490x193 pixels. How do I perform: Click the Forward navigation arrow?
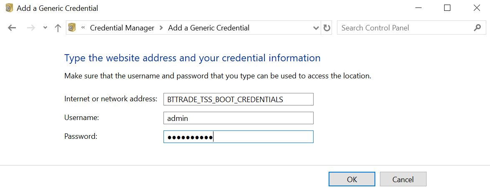pos(31,28)
